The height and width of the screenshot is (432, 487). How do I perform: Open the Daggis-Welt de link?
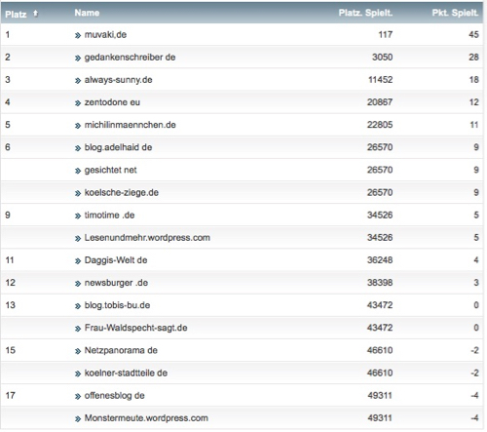click(x=116, y=260)
